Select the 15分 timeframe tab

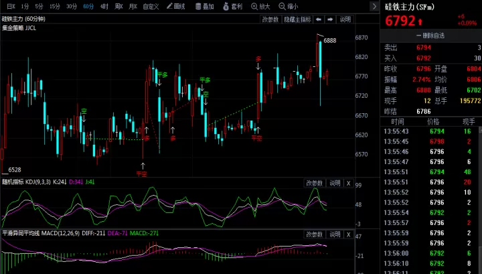tap(55, 6)
